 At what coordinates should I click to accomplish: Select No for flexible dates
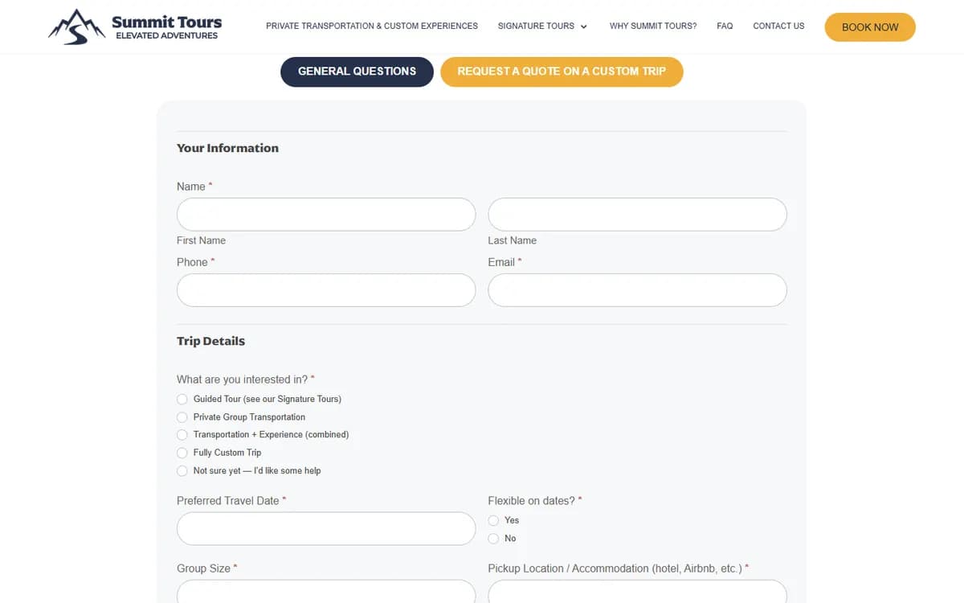pos(493,539)
